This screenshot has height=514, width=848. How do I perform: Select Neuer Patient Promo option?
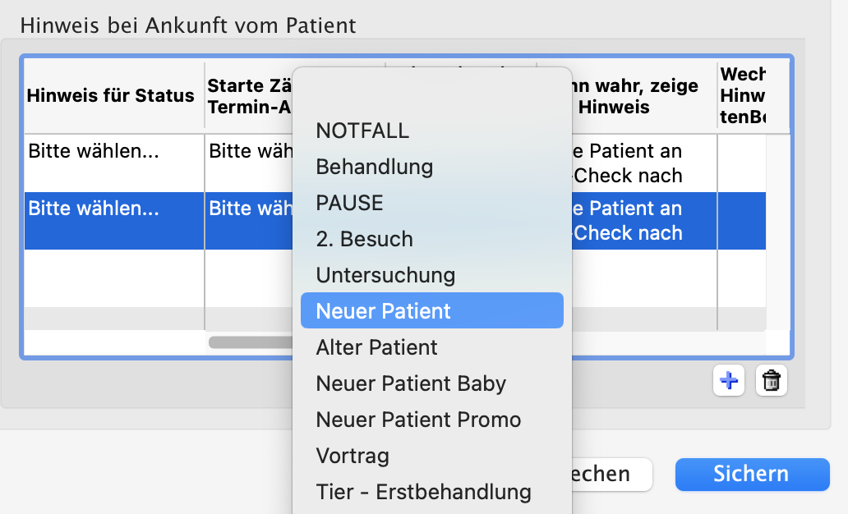(418, 420)
